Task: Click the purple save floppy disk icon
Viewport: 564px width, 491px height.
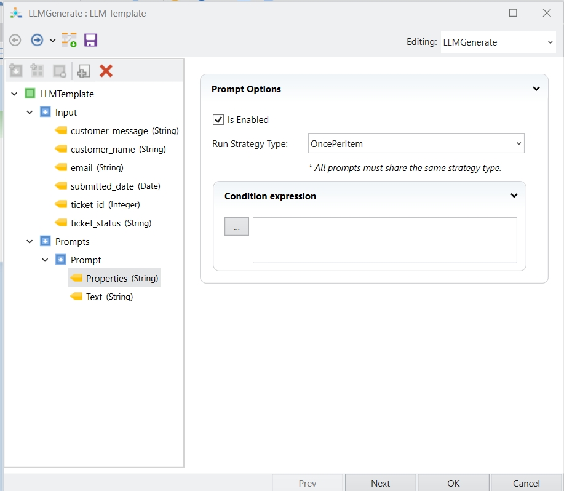Action: pos(91,41)
